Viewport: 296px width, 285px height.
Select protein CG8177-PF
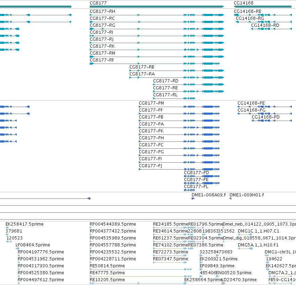pos(151,110)
